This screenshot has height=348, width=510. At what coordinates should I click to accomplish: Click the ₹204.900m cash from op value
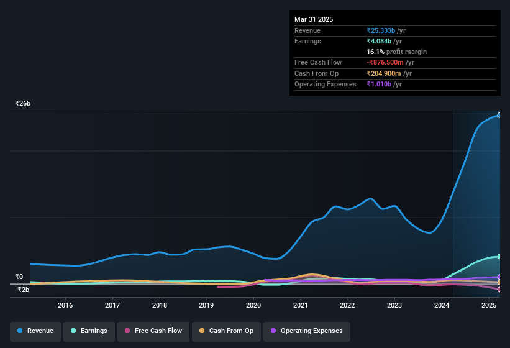pos(384,73)
